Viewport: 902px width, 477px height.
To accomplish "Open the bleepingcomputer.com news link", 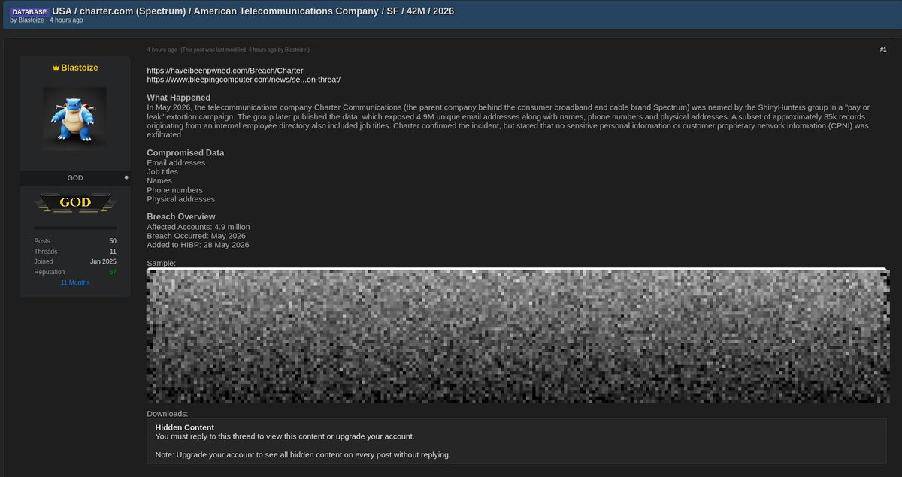I will click(x=244, y=79).
